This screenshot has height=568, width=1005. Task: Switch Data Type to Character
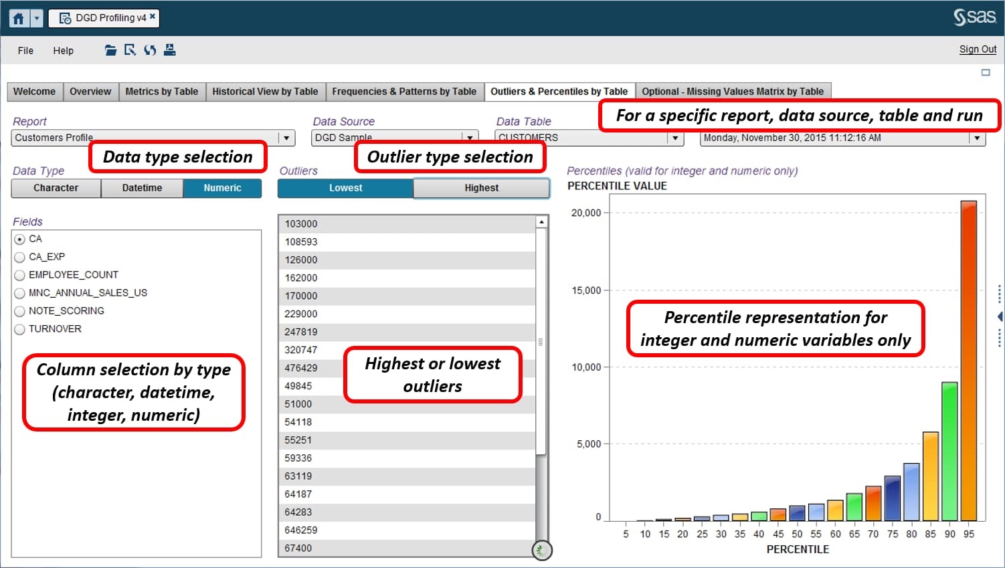pos(56,188)
